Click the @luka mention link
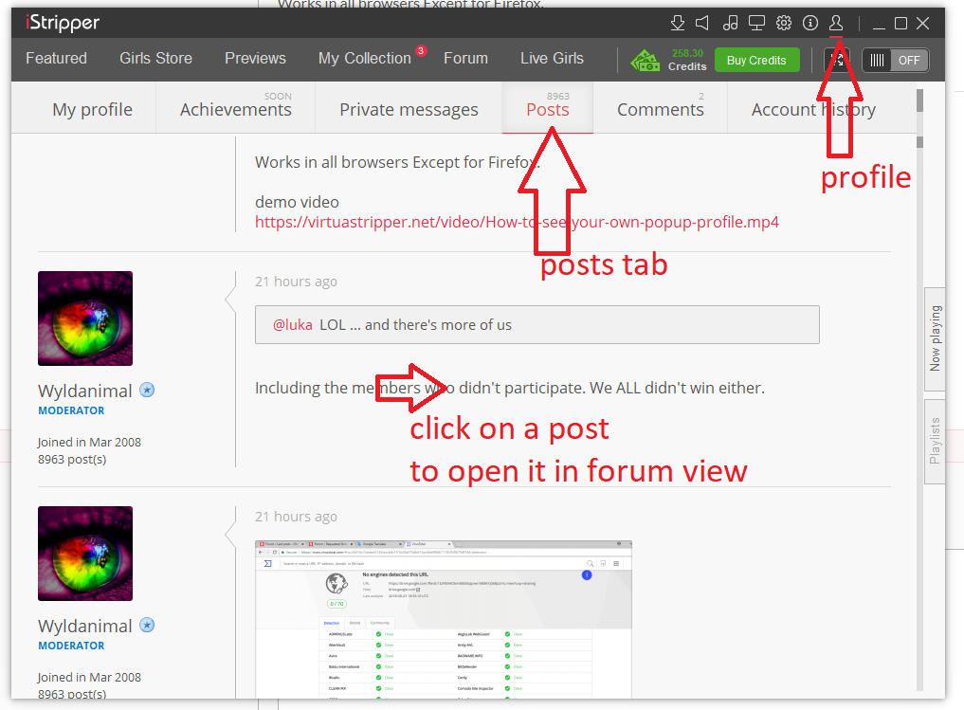The image size is (964, 710). 293,324
